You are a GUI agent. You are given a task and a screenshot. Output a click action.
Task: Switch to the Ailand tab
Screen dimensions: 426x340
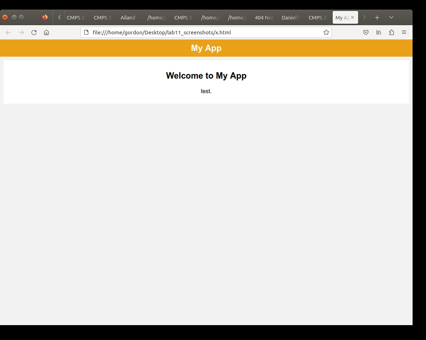pos(129,17)
